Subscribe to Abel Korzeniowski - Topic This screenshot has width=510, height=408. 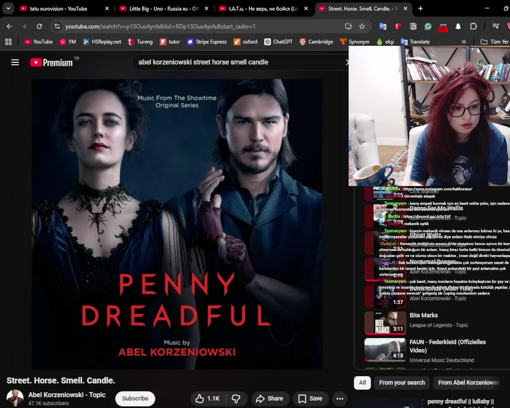(135, 398)
